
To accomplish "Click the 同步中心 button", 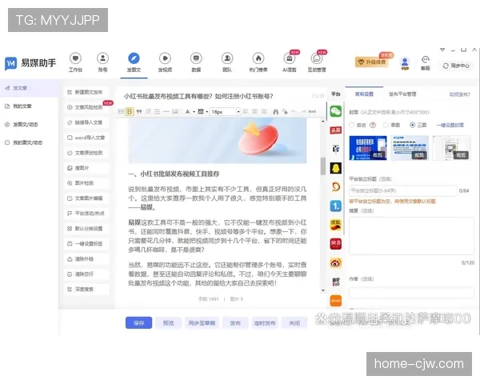I will tap(456, 66).
